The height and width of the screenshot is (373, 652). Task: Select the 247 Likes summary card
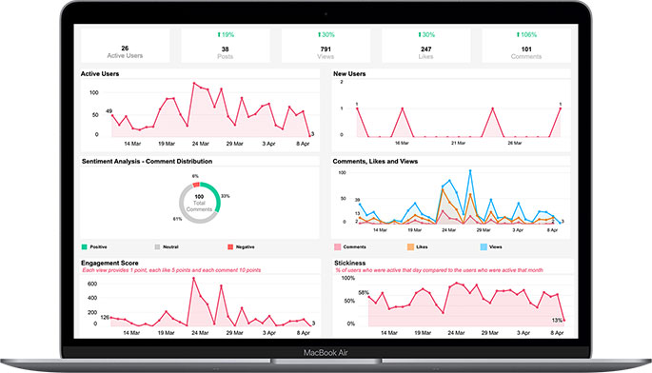[426, 46]
